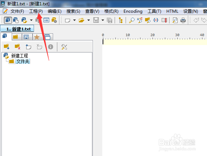The image size is (207, 156).
Task: Open the 编辑(E) menu
Action: (x=54, y=11)
